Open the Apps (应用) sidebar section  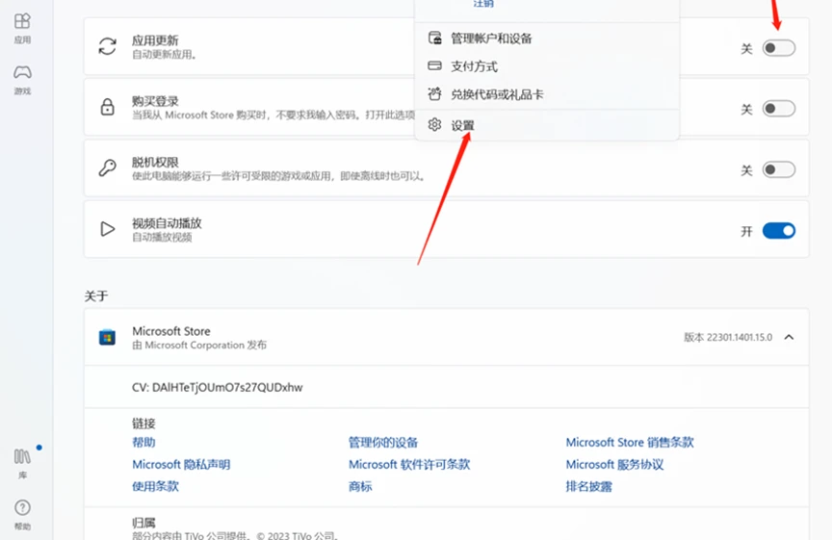pos(22,28)
